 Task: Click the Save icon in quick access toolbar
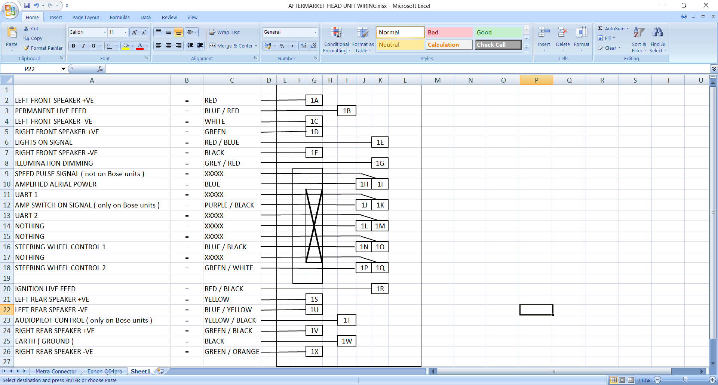click(x=27, y=6)
